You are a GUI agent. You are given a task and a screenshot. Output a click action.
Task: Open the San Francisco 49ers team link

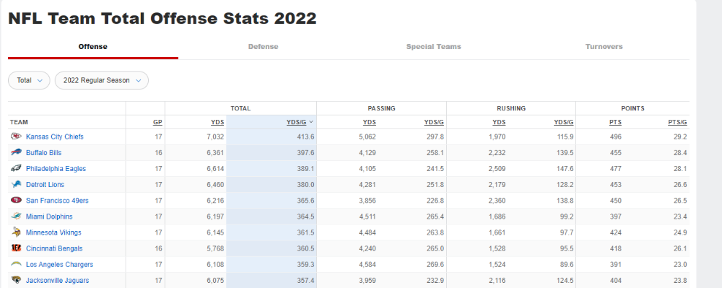tap(57, 200)
